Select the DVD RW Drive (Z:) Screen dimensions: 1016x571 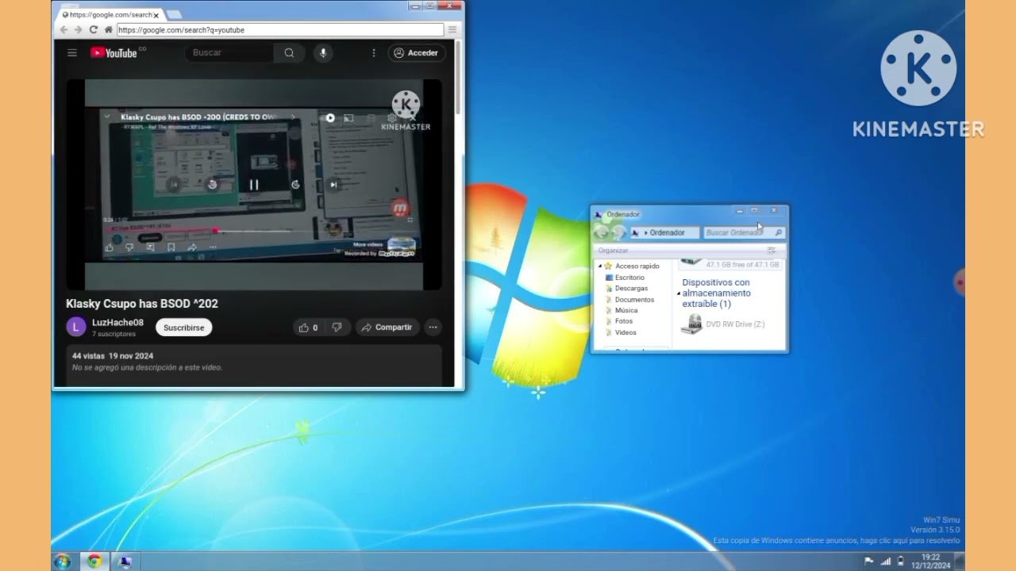[723, 324]
